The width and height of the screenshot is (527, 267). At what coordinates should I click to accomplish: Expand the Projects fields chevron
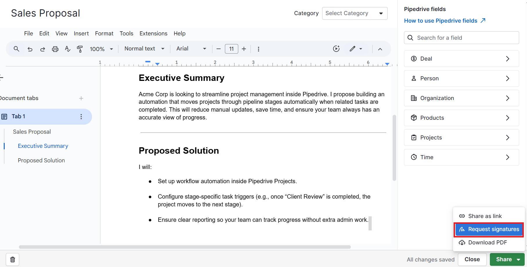pos(508,137)
